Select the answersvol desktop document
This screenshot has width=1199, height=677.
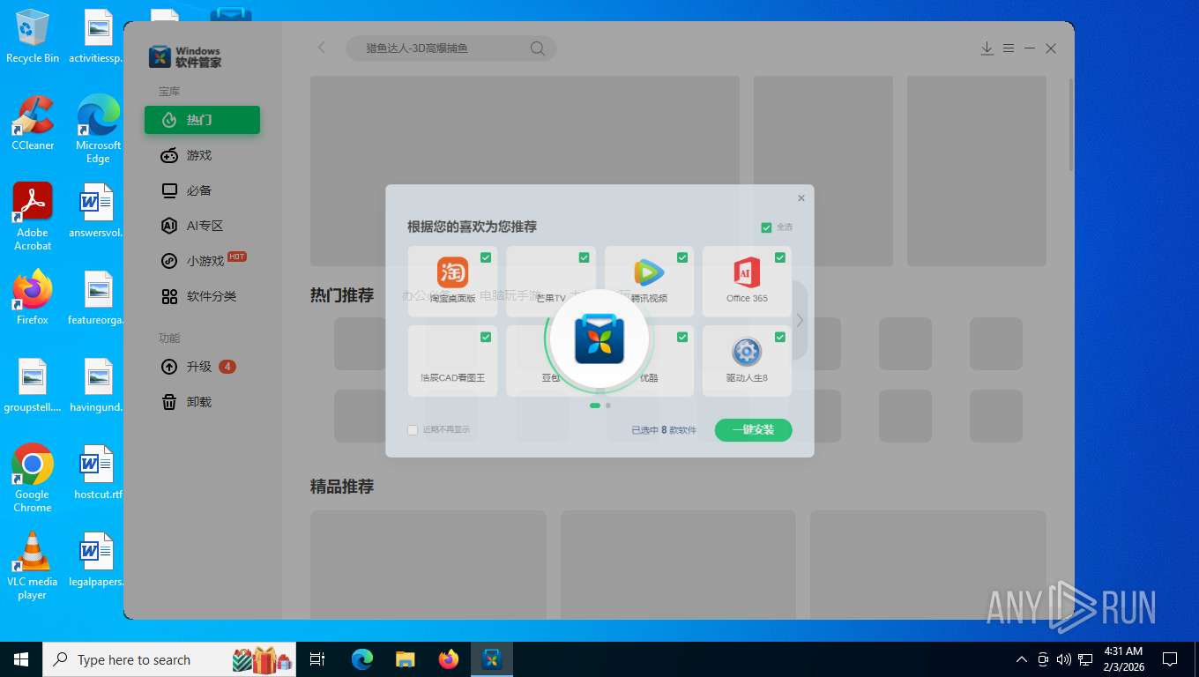(x=98, y=211)
